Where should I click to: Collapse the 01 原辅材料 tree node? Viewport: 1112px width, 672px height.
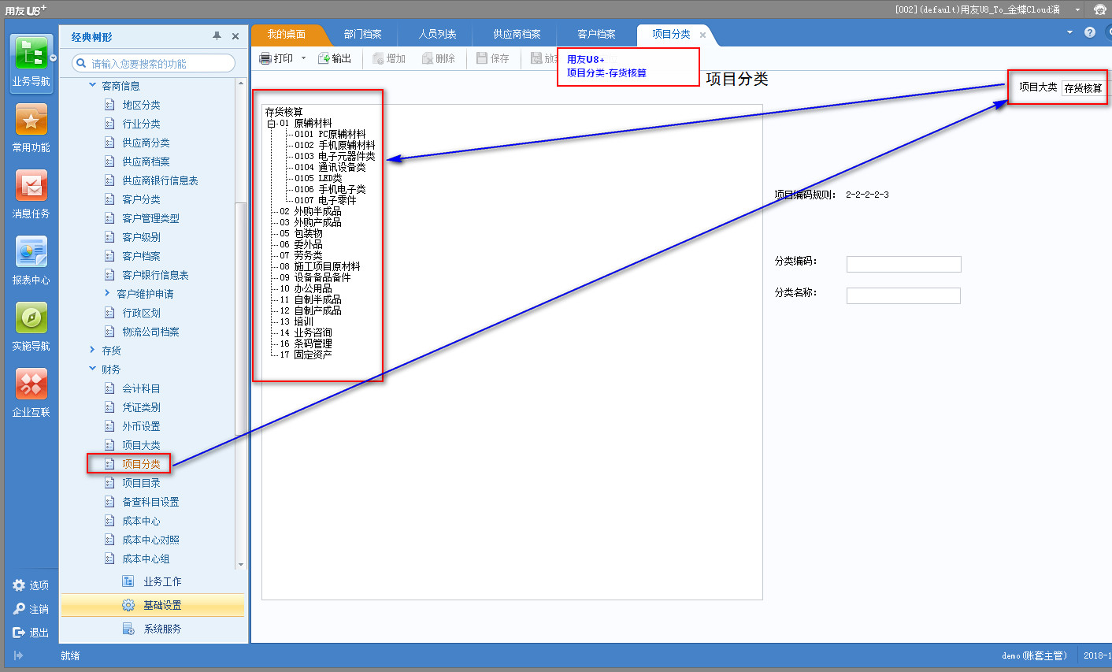271,124
